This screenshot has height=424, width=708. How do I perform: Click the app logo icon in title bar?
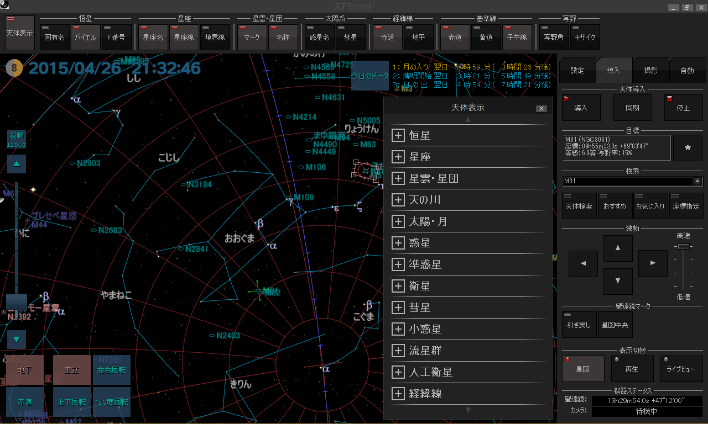(x=4, y=6)
